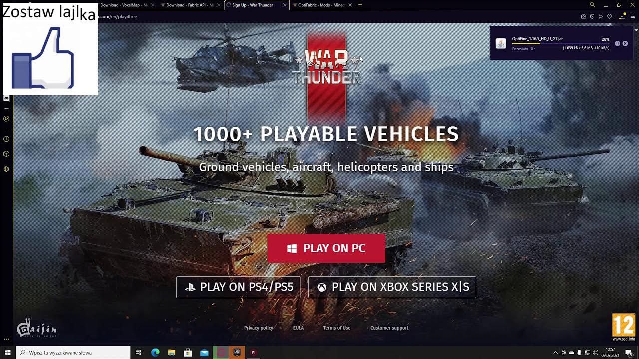Click Opera GX icon on taskbar
639x359 pixels.
click(221, 353)
